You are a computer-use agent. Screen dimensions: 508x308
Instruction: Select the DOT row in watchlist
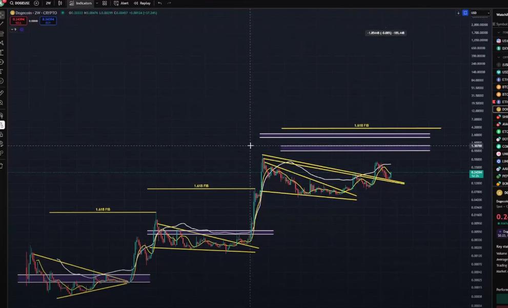(x=501, y=139)
